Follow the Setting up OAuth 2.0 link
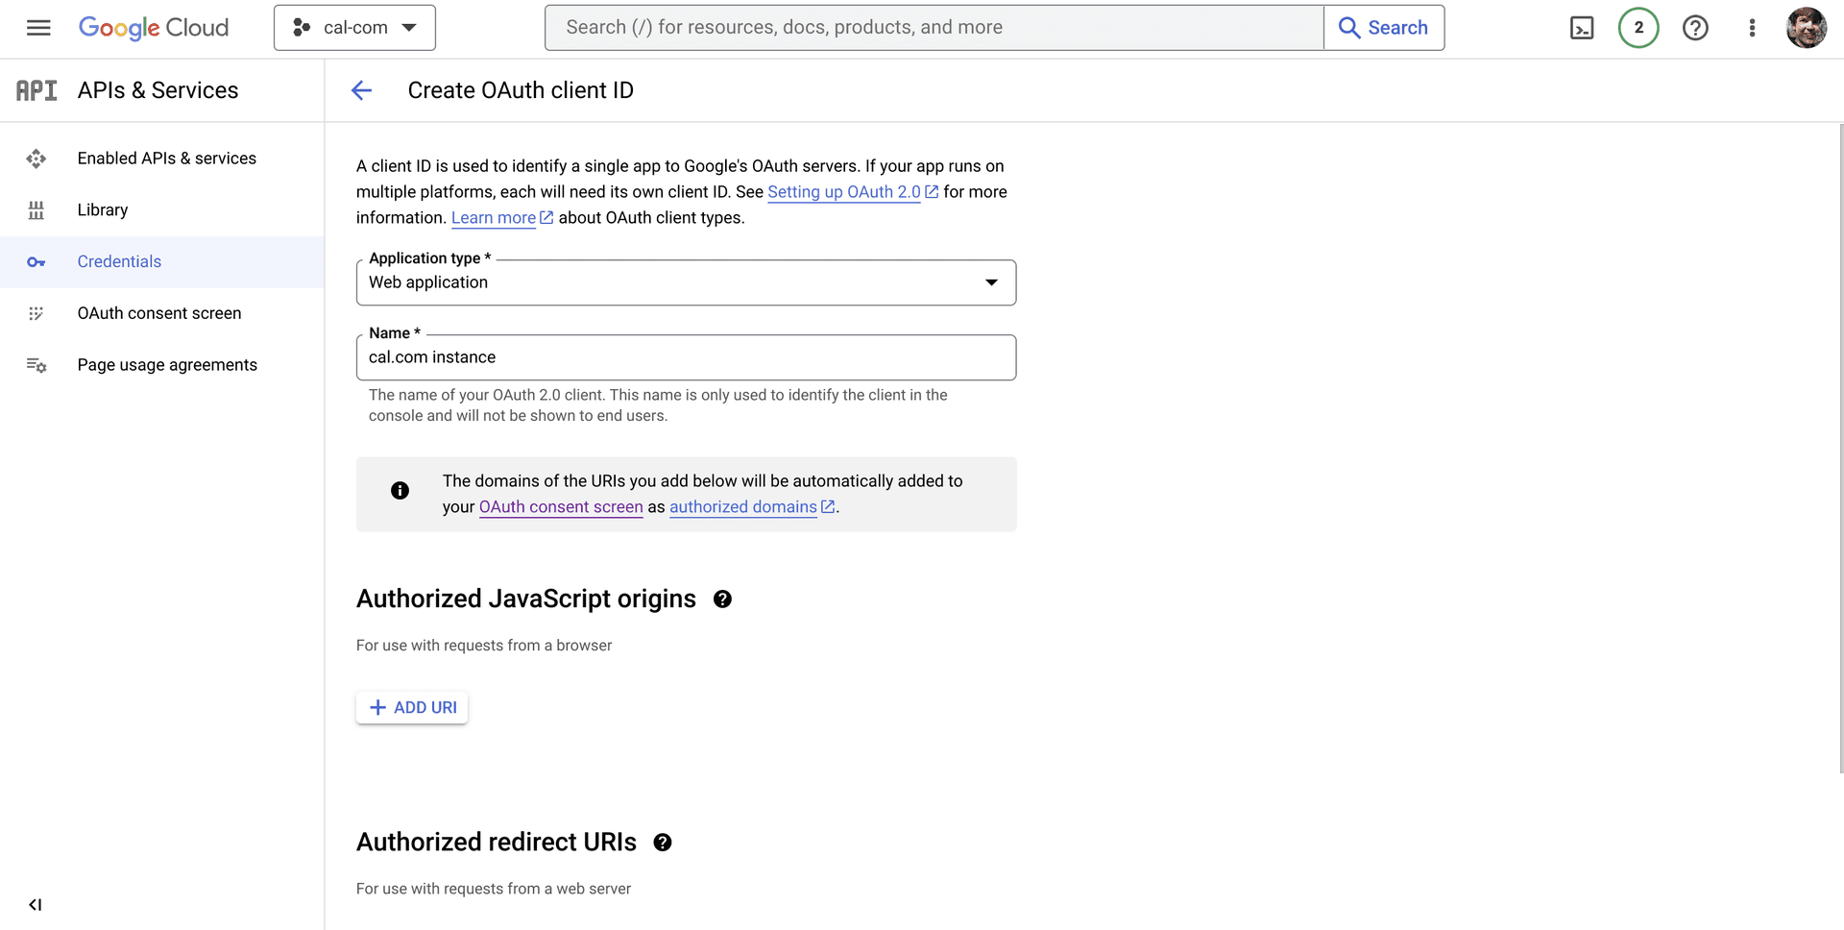 tap(843, 192)
